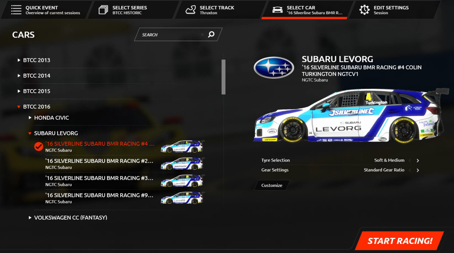Click the SUBARU LEVORG title heading
454x253 pixels.
coord(337,59)
